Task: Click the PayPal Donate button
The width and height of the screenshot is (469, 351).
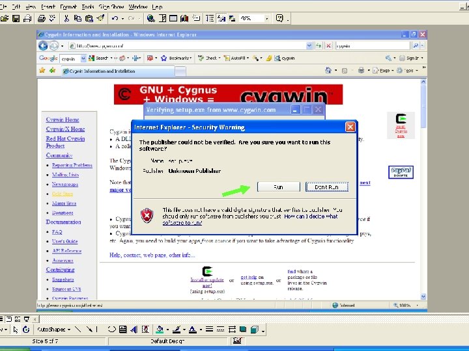Action: pyautogui.click(x=401, y=172)
